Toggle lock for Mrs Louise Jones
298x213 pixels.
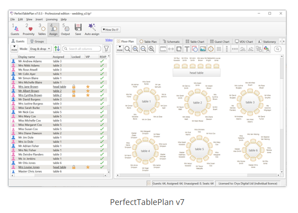coord(74,167)
